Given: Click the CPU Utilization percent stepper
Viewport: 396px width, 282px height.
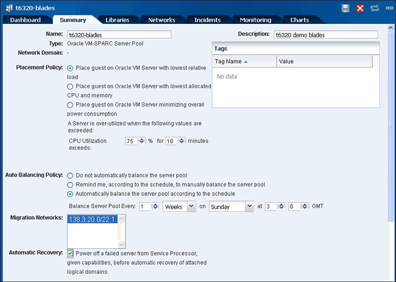Looking at the screenshot, I should coord(142,141).
